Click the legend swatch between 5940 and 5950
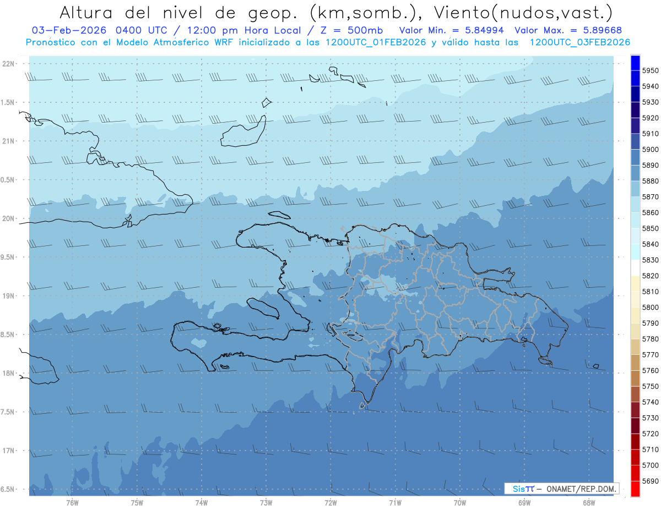This screenshot has height=510, width=661. 635,79
